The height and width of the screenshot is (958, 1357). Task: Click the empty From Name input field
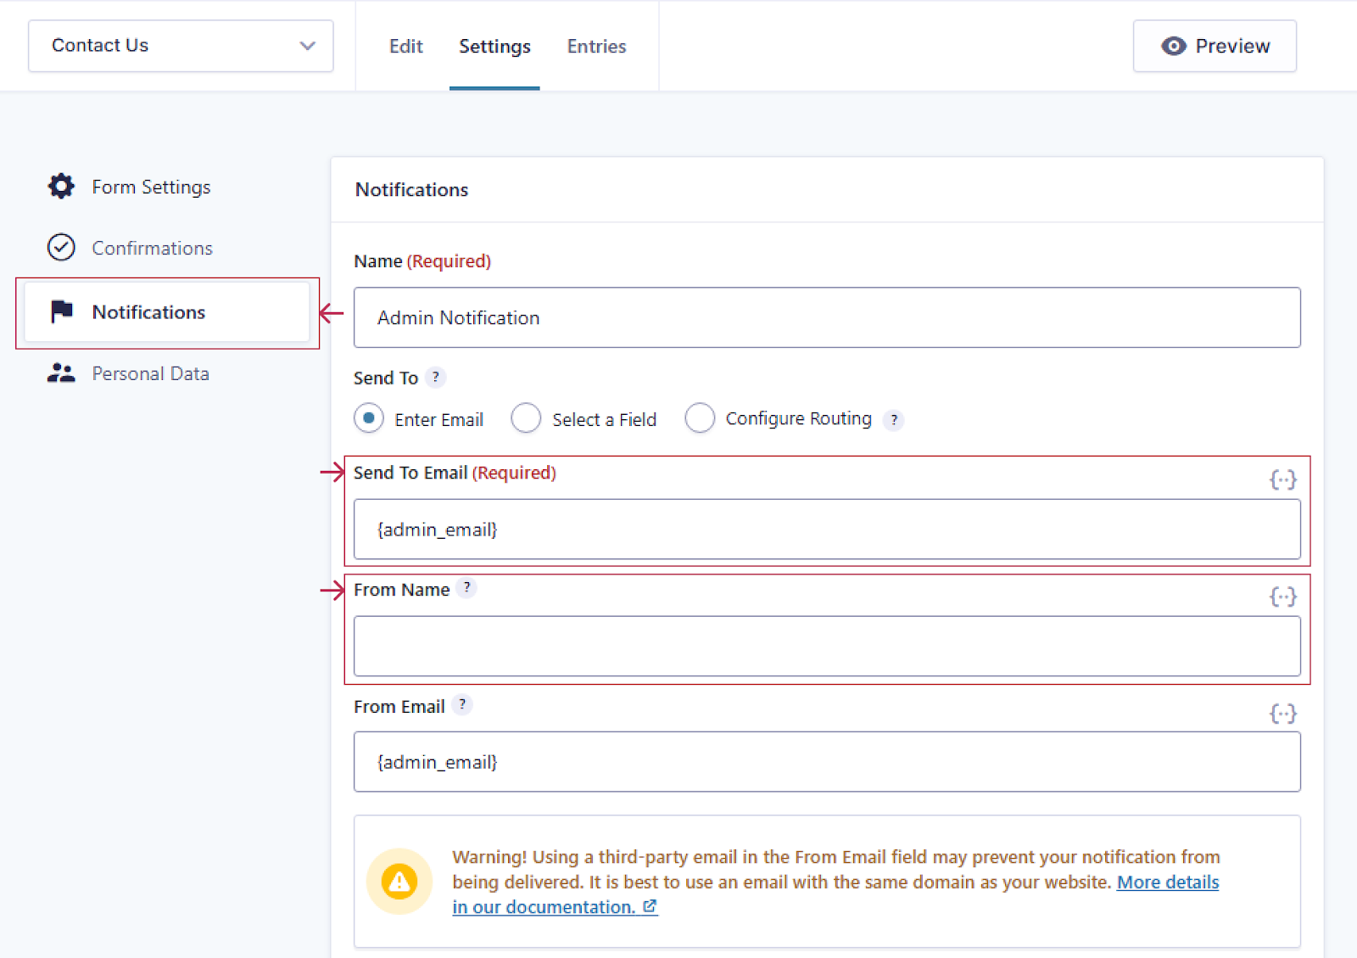point(827,647)
